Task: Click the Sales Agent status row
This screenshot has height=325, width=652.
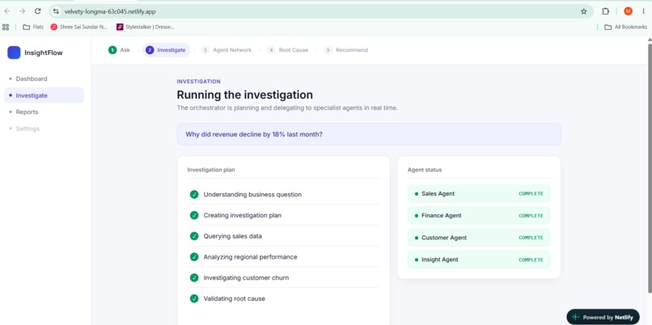Action: tap(479, 194)
